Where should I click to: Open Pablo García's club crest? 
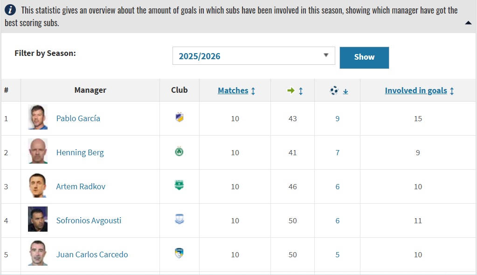pyautogui.click(x=179, y=118)
